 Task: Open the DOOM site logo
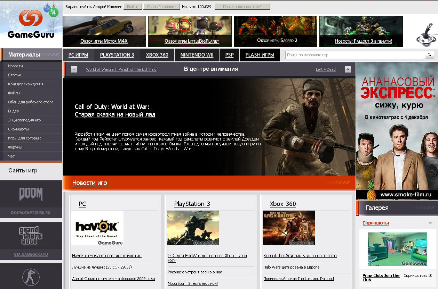click(31, 194)
